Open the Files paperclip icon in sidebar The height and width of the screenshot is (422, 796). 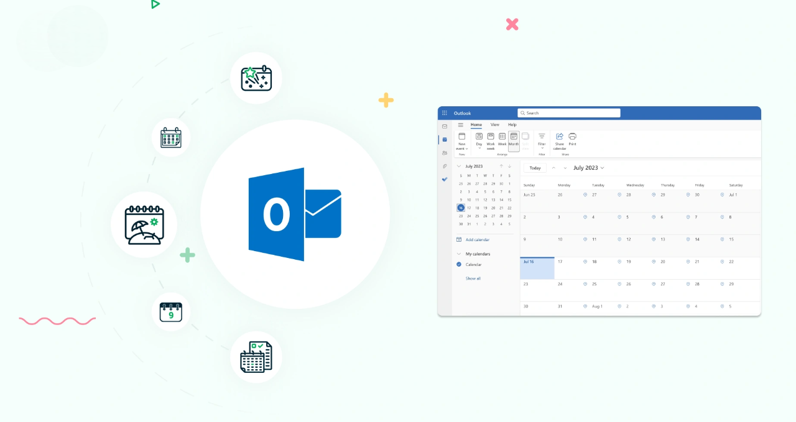pyautogui.click(x=445, y=166)
